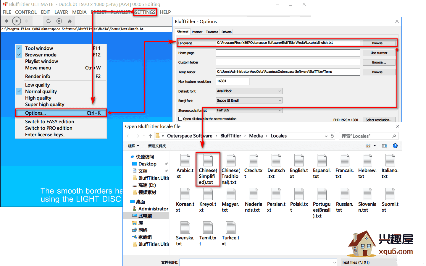Image resolution: width=426 pixels, height=266 pixels.
Task: Click the help icon in file dialog
Action: click(x=395, y=146)
